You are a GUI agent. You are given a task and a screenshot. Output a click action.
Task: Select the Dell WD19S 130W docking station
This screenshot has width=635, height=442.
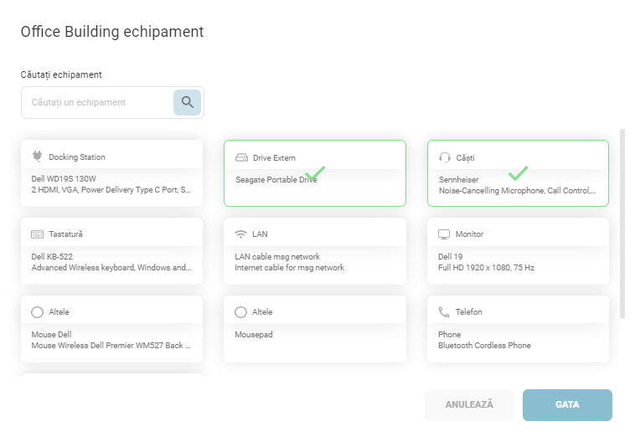pos(111,184)
